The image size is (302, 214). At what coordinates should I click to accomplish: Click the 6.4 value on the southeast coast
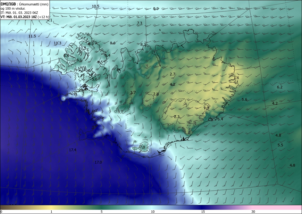220,119
